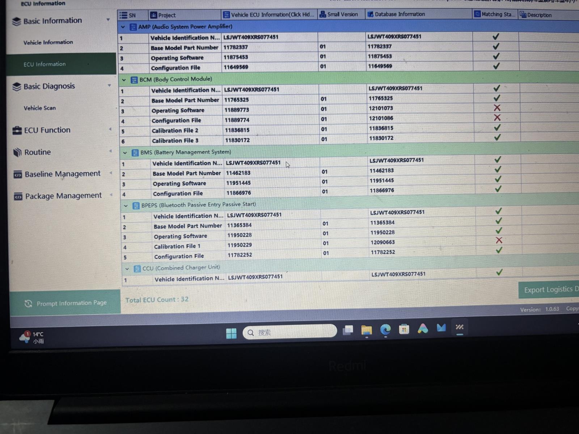Collapse the BCM Body Control Module group
This screenshot has height=434, width=579.
124,80
